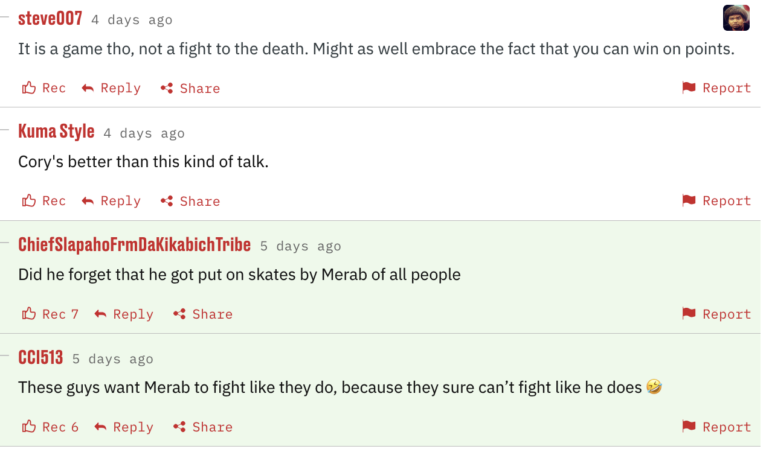Click share icon under CCI513's comment

coord(179,427)
